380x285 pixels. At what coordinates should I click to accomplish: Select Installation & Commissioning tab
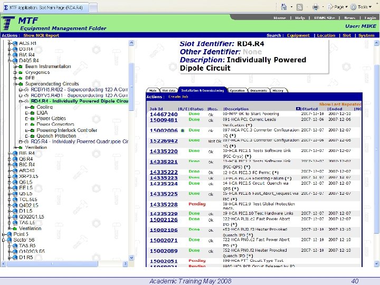tap(202, 90)
